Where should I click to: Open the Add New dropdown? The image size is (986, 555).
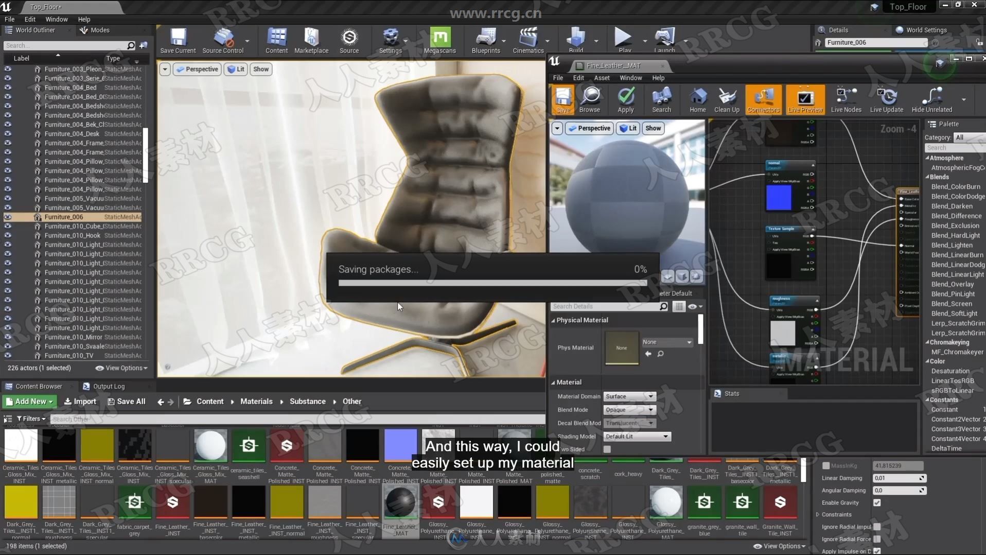[x=29, y=402]
